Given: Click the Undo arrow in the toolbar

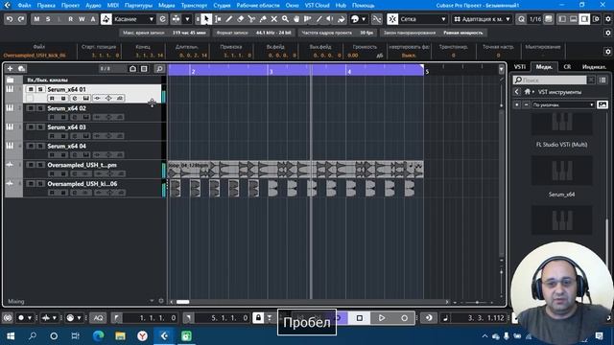Looking at the screenshot, I should [10, 19].
